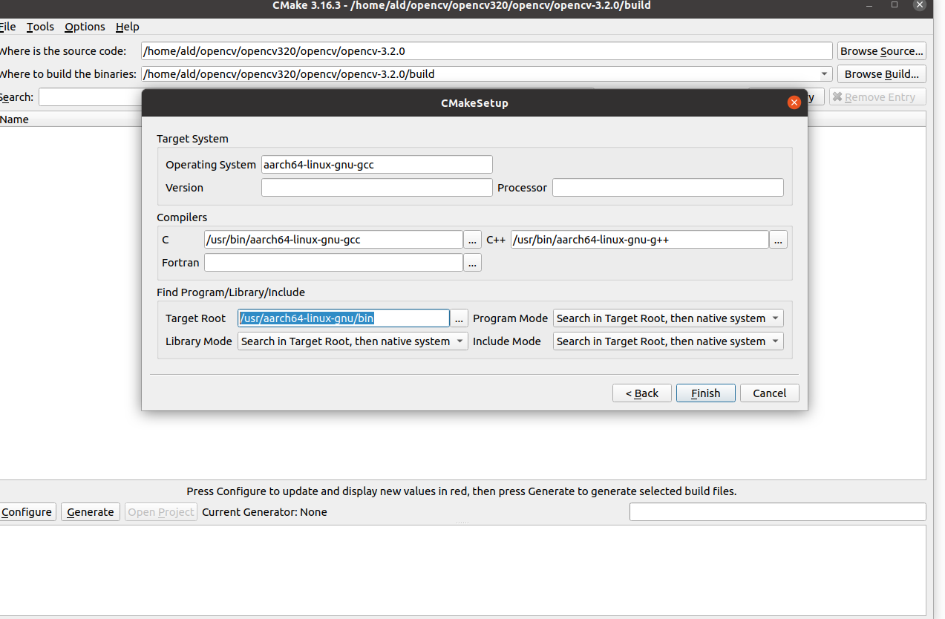The image size is (945, 619).
Task: Minimize the CMake window
Action: tap(869, 5)
